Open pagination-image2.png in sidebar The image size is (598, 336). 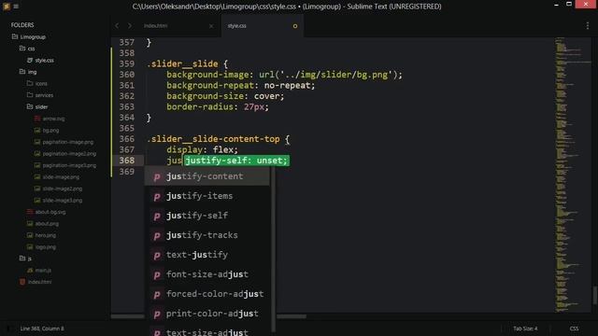69,153
